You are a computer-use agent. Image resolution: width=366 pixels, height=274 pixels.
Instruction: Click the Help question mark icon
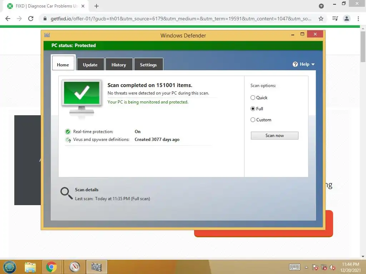[295, 64]
